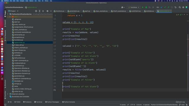The height and width of the screenshot is (106, 189).
Task: Open the Terminal tool window
Action: [x=38, y=102]
